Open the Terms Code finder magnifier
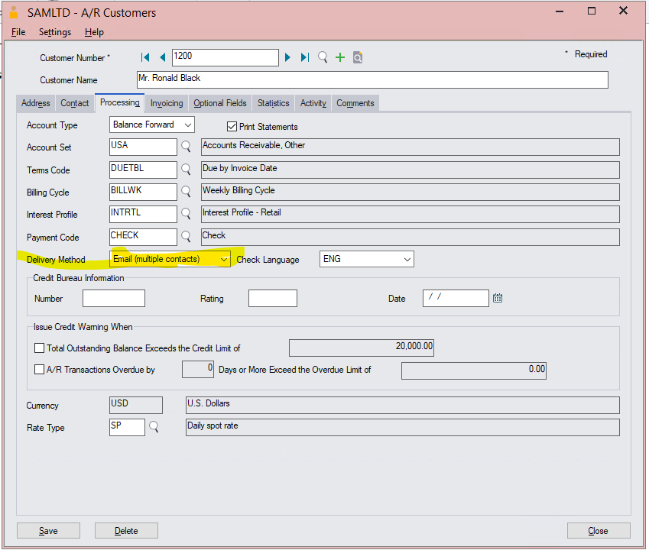 [x=187, y=169]
